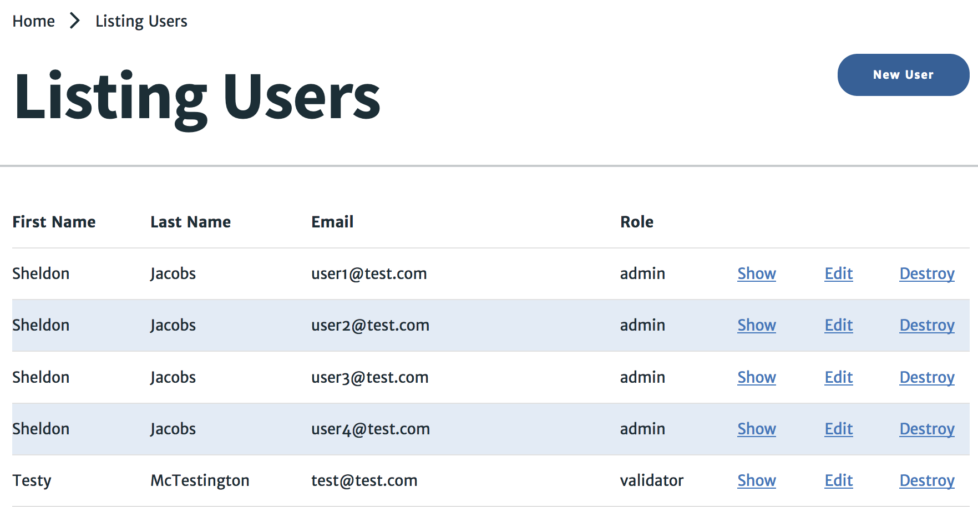Image resolution: width=978 pixels, height=507 pixels.
Task: Show the user2@test.com user
Action: (756, 325)
